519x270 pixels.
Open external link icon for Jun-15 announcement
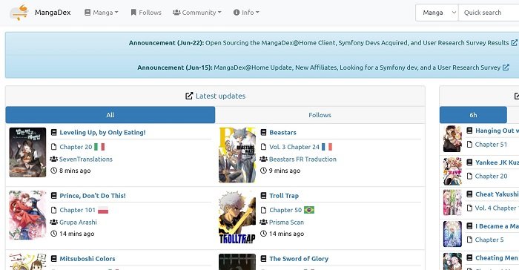[506, 67]
